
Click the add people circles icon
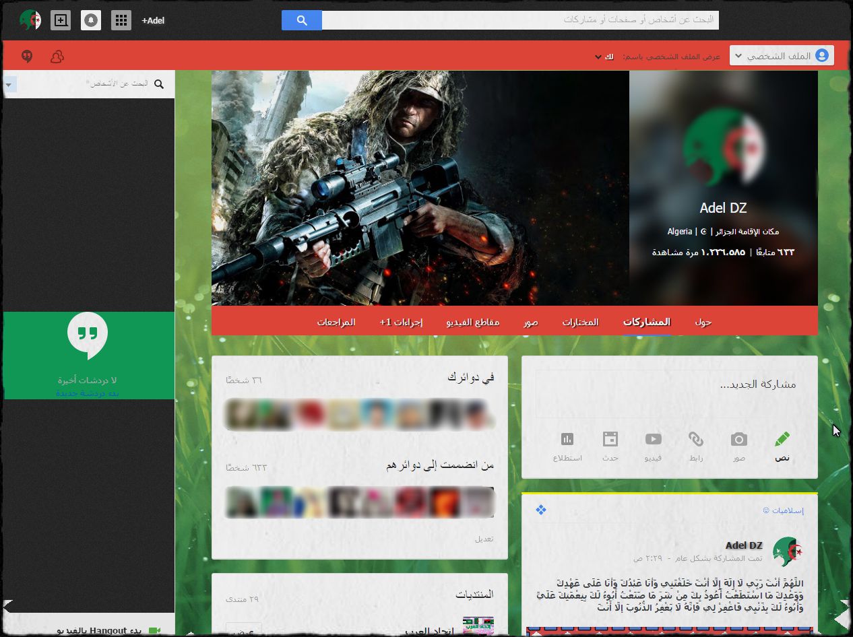point(57,56)
